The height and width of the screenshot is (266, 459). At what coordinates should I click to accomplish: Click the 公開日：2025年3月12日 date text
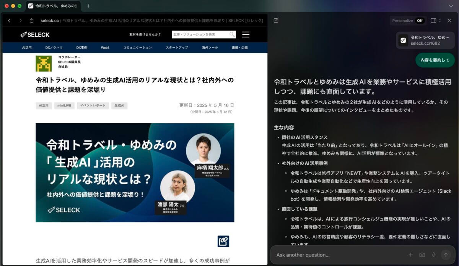tap(212, 112)
